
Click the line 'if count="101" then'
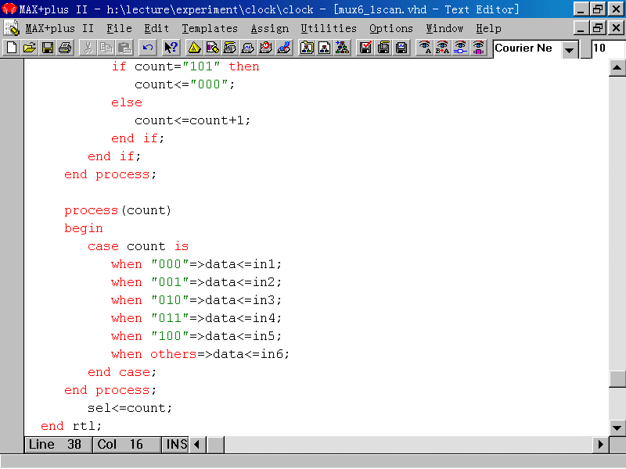tap(185, 66)
